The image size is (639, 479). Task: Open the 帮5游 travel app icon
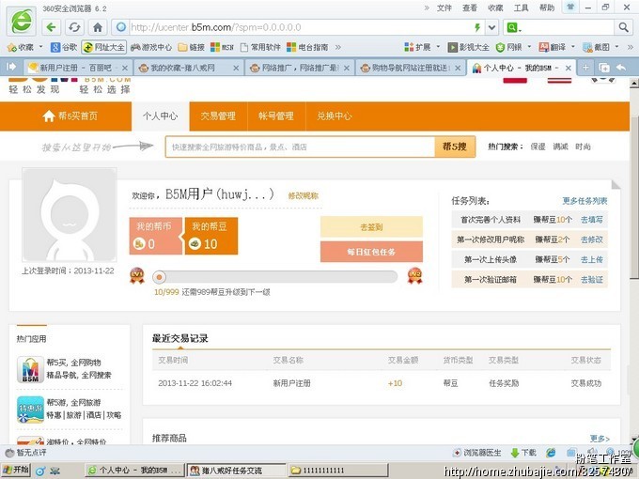coord(31,409)
